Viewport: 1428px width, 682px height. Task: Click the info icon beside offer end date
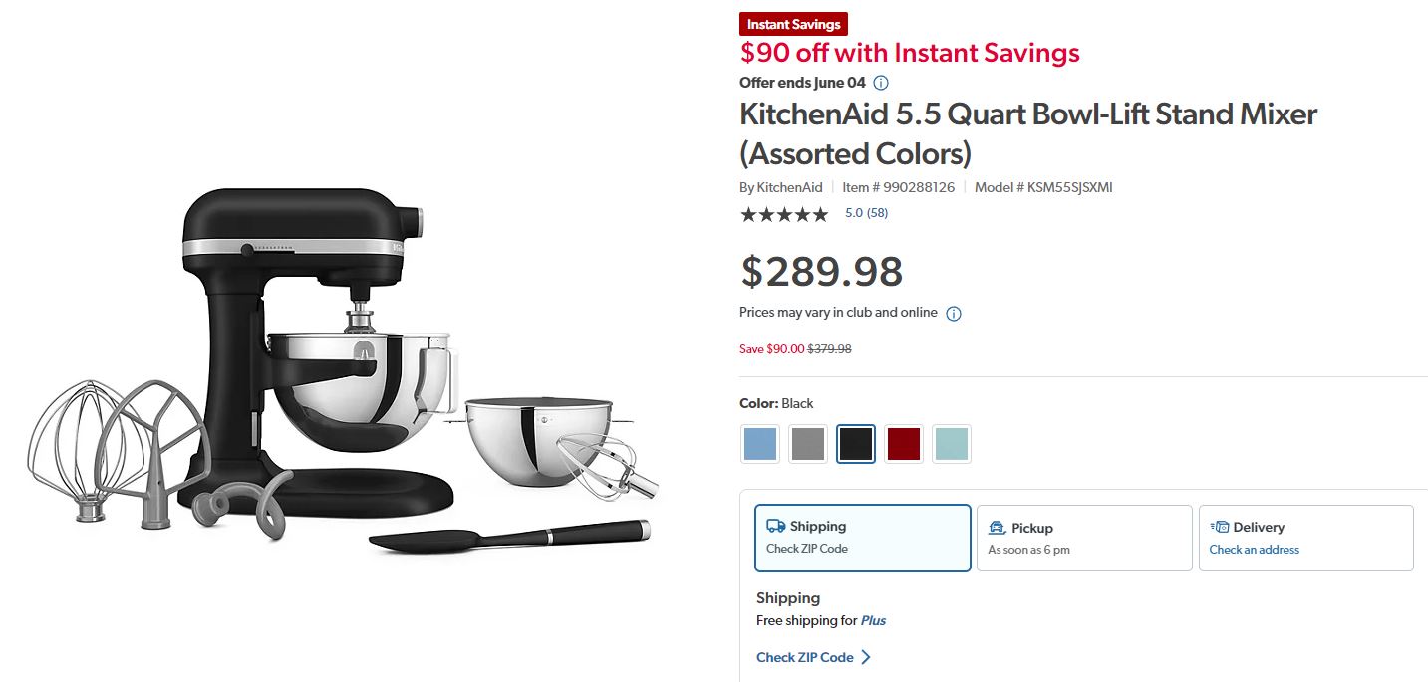point(881,83)
